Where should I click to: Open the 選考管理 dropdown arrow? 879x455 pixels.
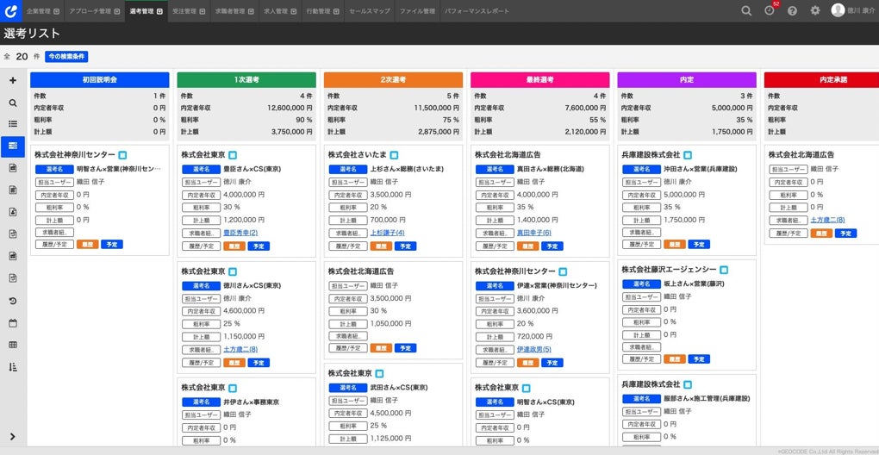tap(159, 11)
